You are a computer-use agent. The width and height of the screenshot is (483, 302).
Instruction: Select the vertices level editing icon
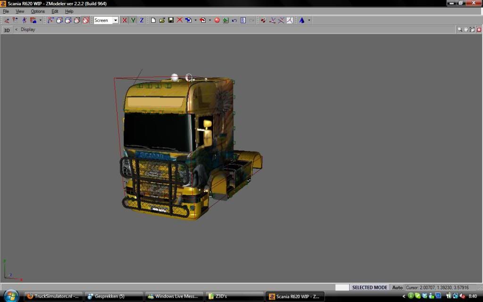click(7, 20)
